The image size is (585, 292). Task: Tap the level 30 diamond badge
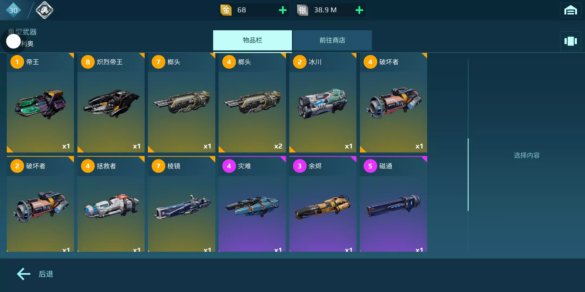coord(13,10)
